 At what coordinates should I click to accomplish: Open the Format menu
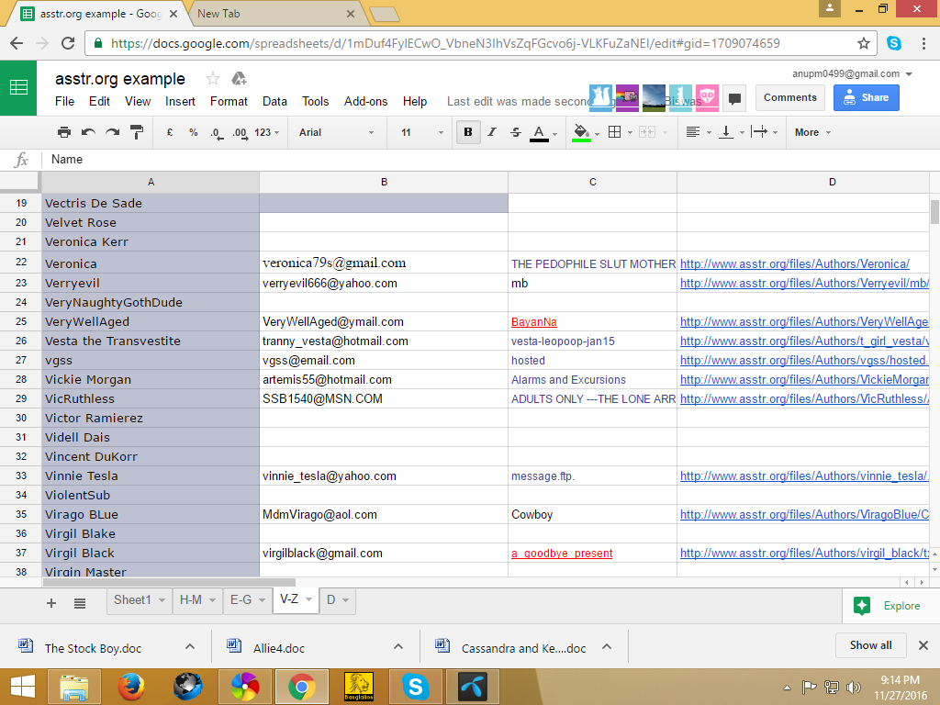coord(229,101)
